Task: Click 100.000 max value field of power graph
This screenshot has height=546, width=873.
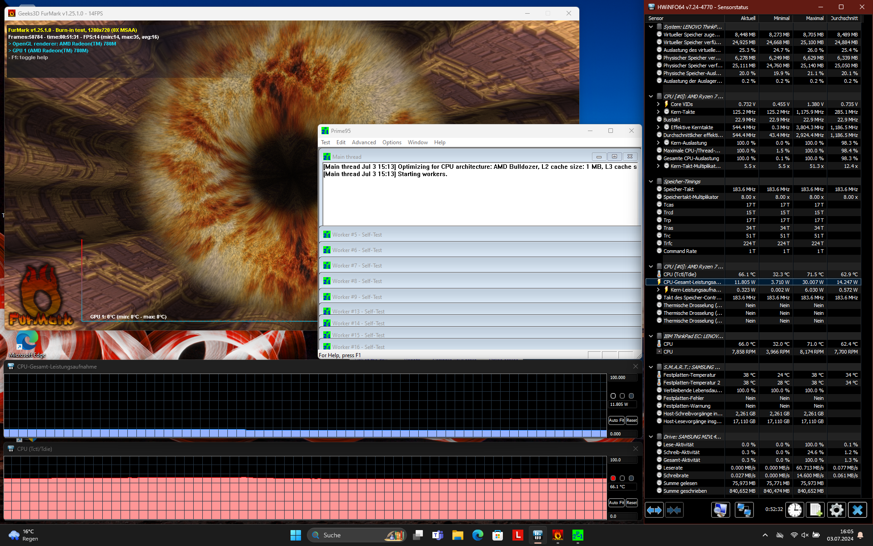Action: pos(622,378)
